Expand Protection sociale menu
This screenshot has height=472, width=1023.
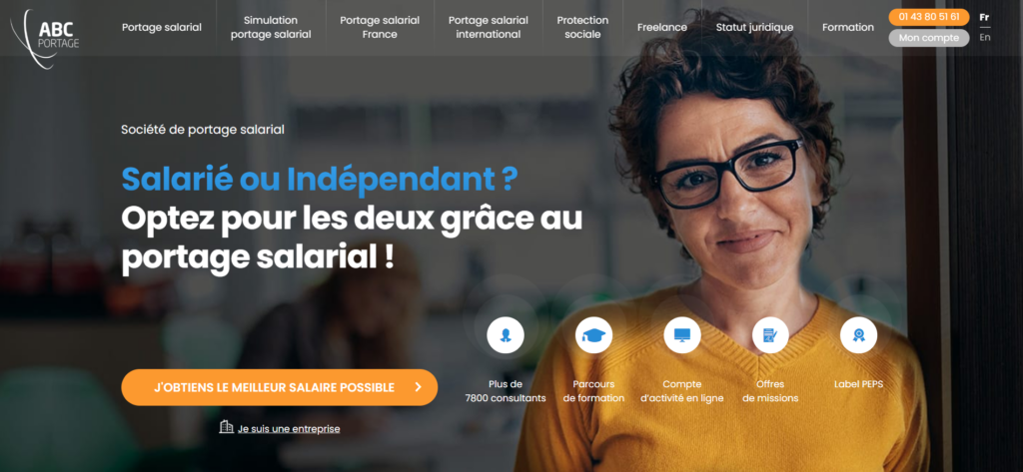(582, 27)
